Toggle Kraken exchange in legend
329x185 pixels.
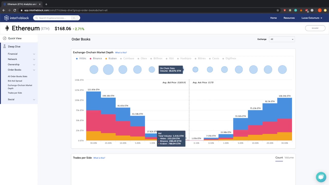coord(111,58)
